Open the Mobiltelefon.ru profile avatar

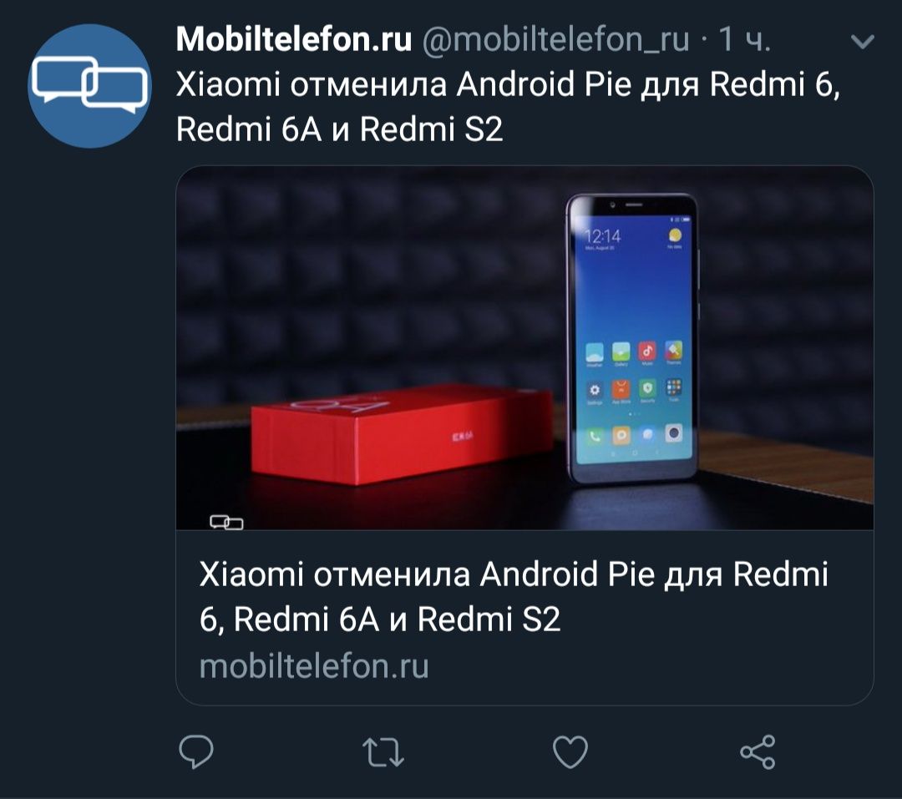pyautogui.click(x=89, y=86)
